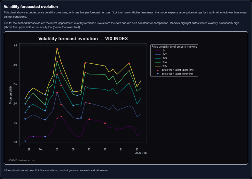Screen dimensions: 252x179
Task: Select the 'tf=5' legend label
Action: point(164,66)
